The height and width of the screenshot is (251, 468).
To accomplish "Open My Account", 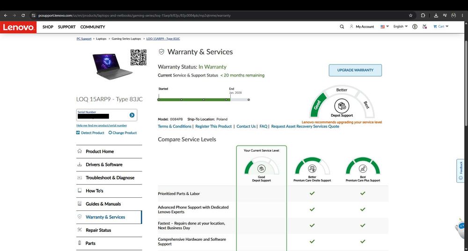I will tap(362, 27).
